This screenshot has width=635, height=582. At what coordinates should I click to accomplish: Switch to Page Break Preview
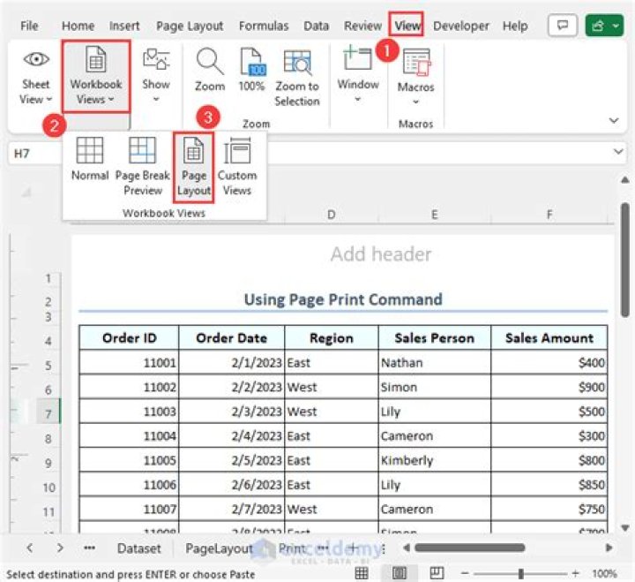[x=143, y=166]
